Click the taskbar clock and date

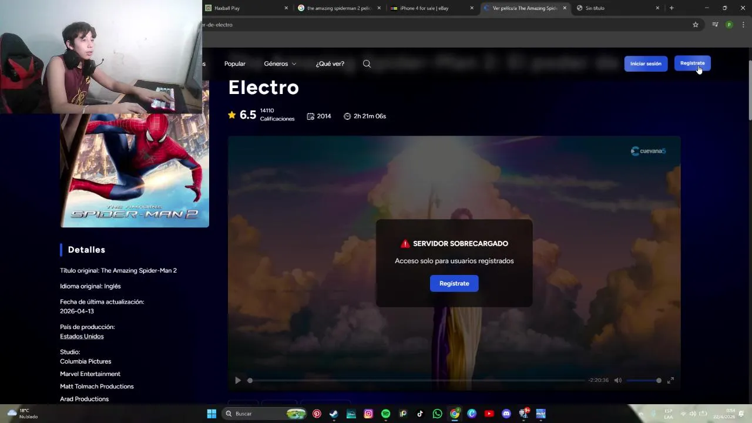[724, 414]
